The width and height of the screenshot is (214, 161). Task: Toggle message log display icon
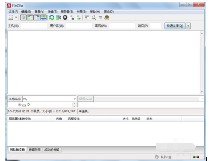(23, 18)
